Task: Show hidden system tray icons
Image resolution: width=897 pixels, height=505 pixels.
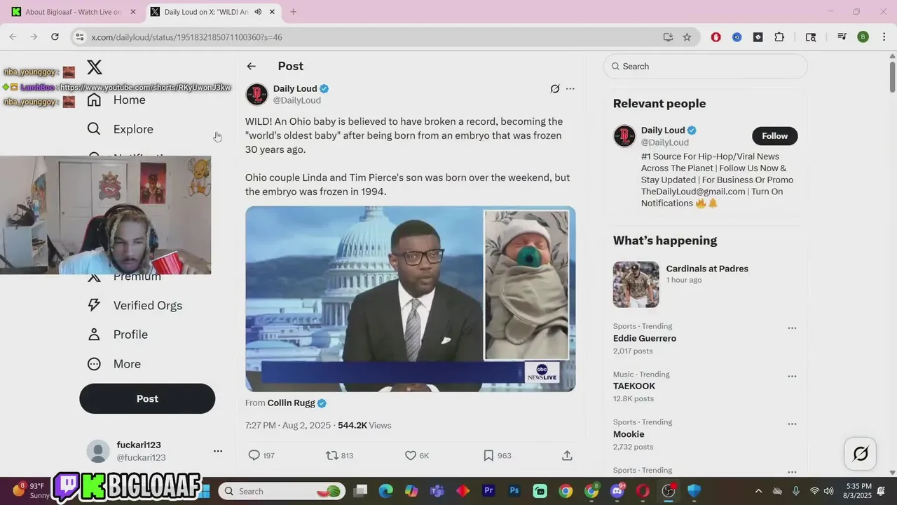Action: (758, 491)
